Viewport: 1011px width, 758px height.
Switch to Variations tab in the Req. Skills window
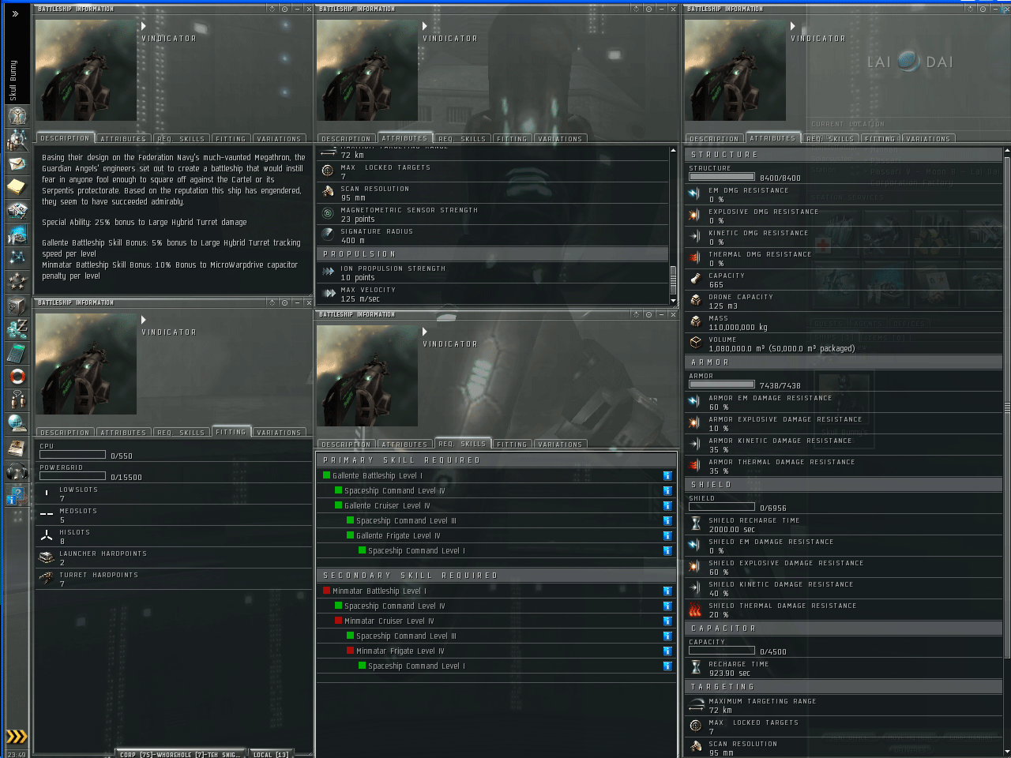pyautogui.click(x=560, y=445)
